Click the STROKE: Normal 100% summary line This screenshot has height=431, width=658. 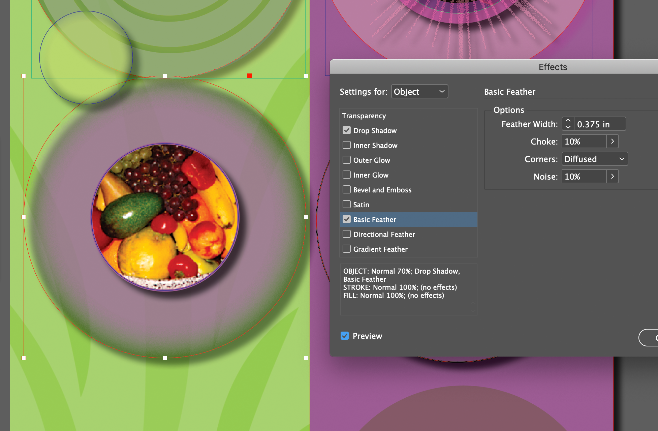(400, 287)
